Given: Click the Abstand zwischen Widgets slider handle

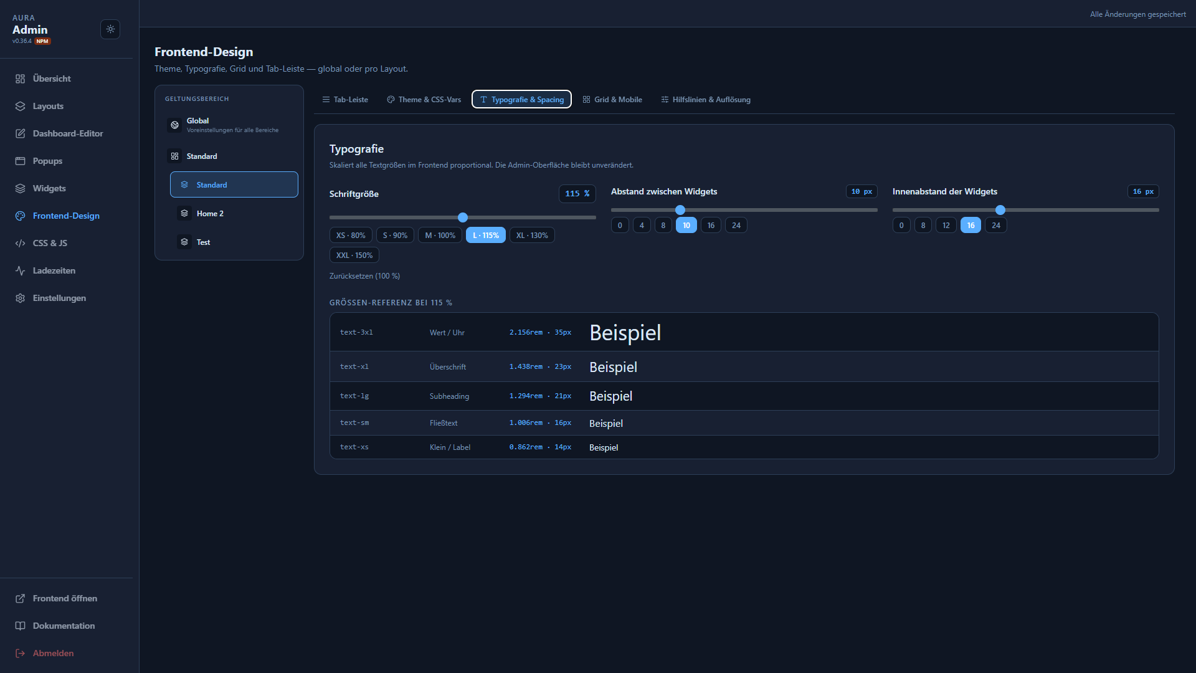Looking at the screenshot, I should [680, 210].
